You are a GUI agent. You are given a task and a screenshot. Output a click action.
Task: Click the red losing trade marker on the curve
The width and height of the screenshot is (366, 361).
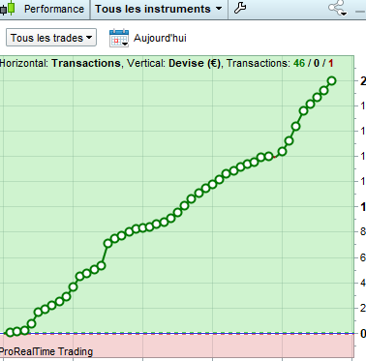click(275, 157)
